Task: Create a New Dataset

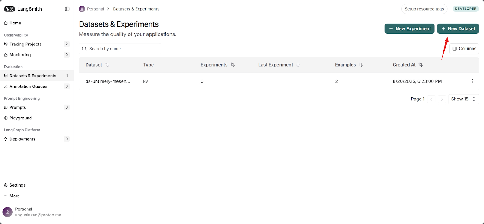Action: tap(458, 28)
